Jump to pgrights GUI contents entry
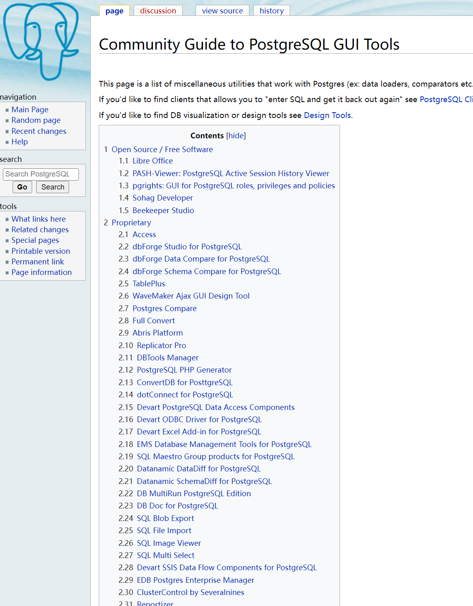This screenshot has height=606, width=473. (234, 185)
